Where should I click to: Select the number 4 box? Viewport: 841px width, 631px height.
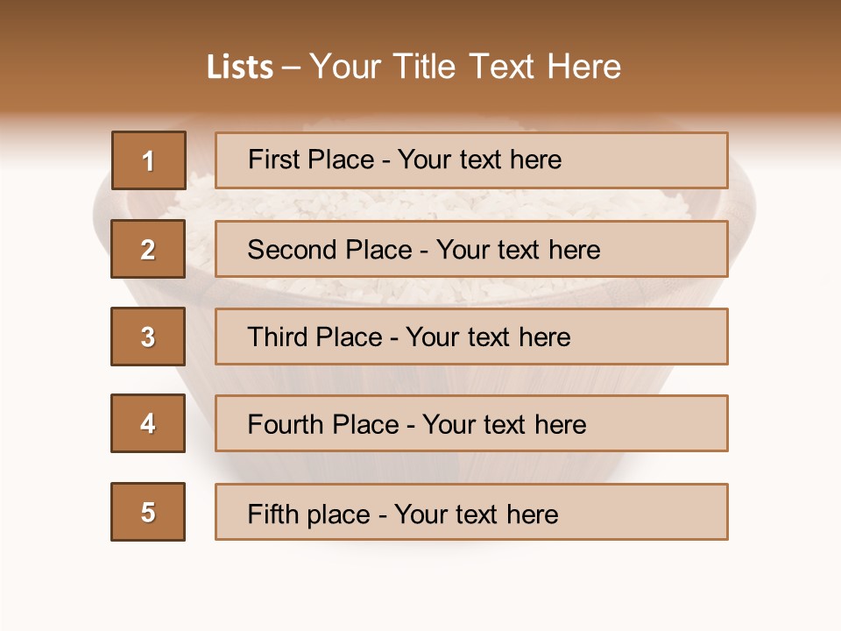[x=148, y=423]
